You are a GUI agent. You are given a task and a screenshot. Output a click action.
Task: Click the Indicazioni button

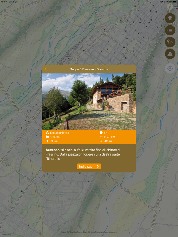(x=89, y=166)
